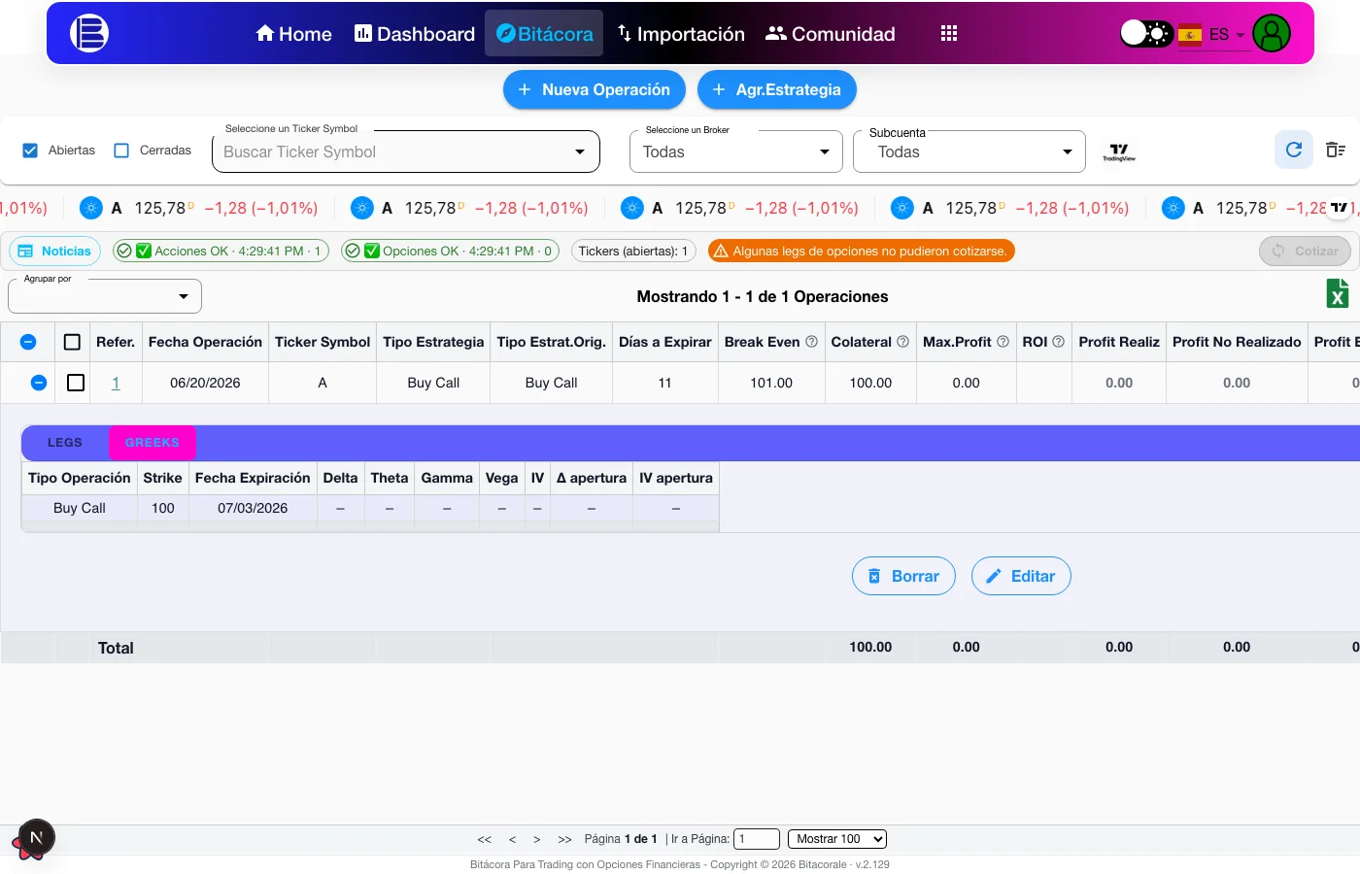Open the Agrupar por dropdown

[105, 296]
